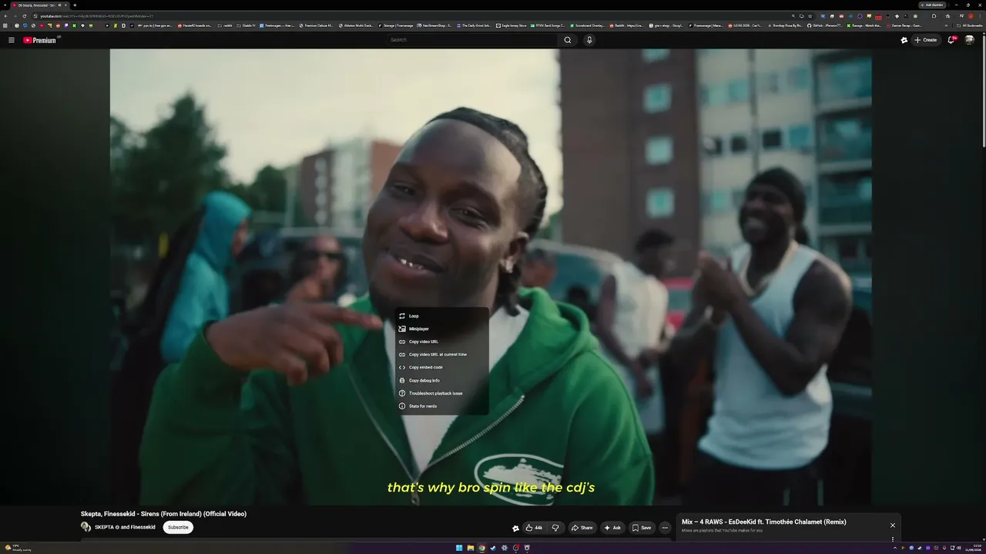The width and height of the screenshot is (986, 554).
Task: Dislike the video with thumbs-down
Action: 555,528
